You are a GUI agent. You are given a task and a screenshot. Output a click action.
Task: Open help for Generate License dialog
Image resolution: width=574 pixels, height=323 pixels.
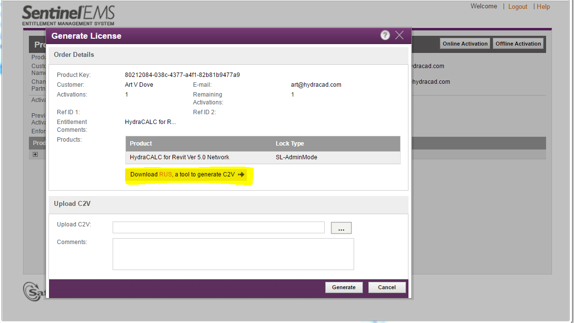[385, 35]
